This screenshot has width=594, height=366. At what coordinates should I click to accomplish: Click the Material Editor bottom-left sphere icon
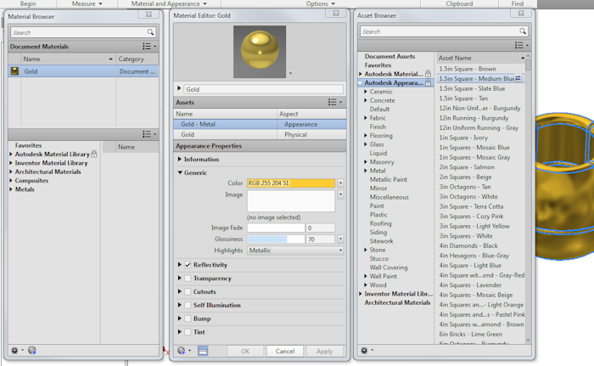click(x=183, y=351)
